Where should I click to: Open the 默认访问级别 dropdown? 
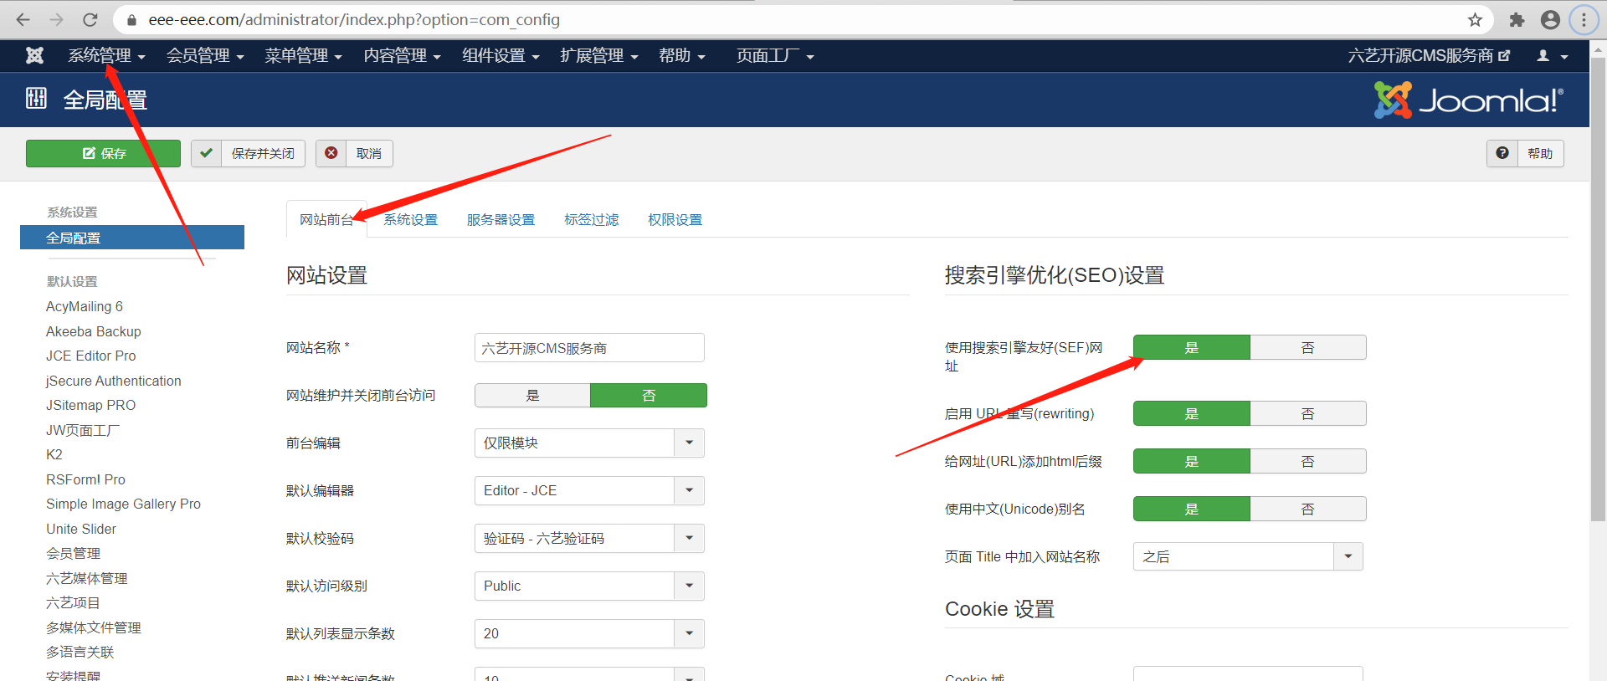pyautogui.click(x=589, y=586)
